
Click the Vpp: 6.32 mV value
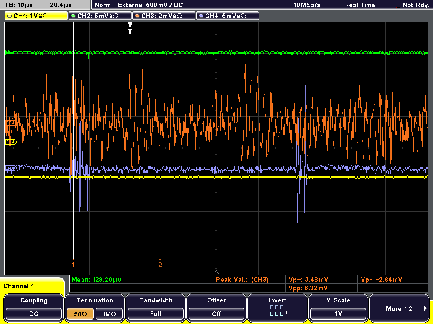pyautogui.click(x=308, y=288)
